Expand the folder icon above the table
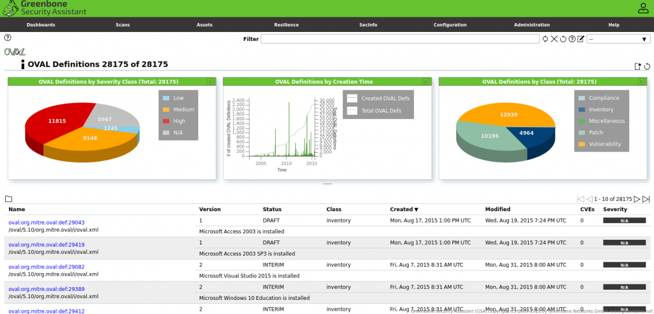Screen dimensions: 654x314 tap(8, 200)
